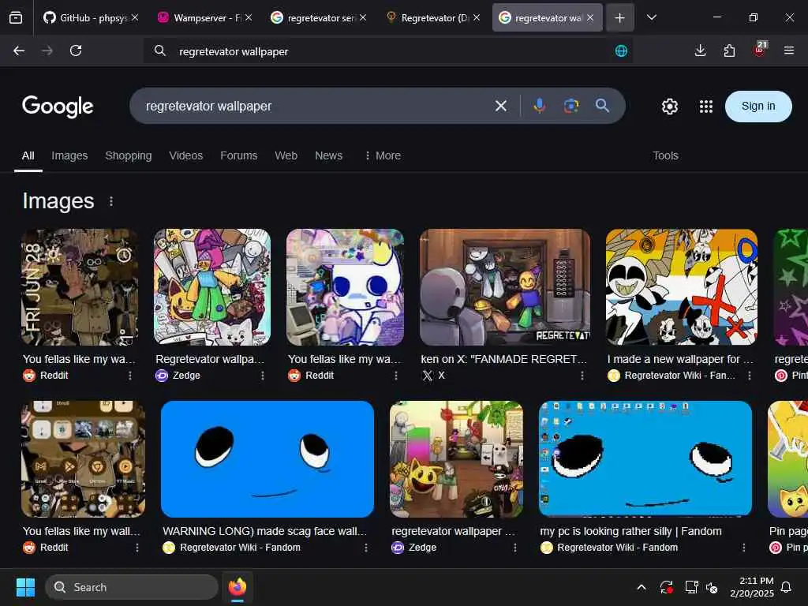
Task: Open the Firefox downloads panel
Action: [x=701, y=50]
